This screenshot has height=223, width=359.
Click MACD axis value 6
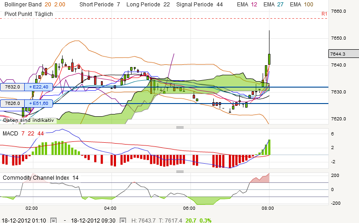point(333,134)
